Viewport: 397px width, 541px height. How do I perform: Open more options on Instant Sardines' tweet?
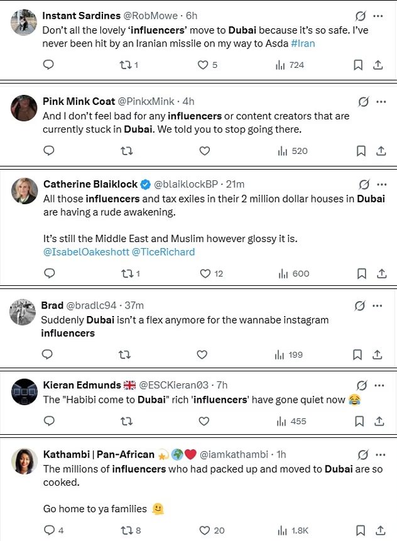(x=379, y=16)
